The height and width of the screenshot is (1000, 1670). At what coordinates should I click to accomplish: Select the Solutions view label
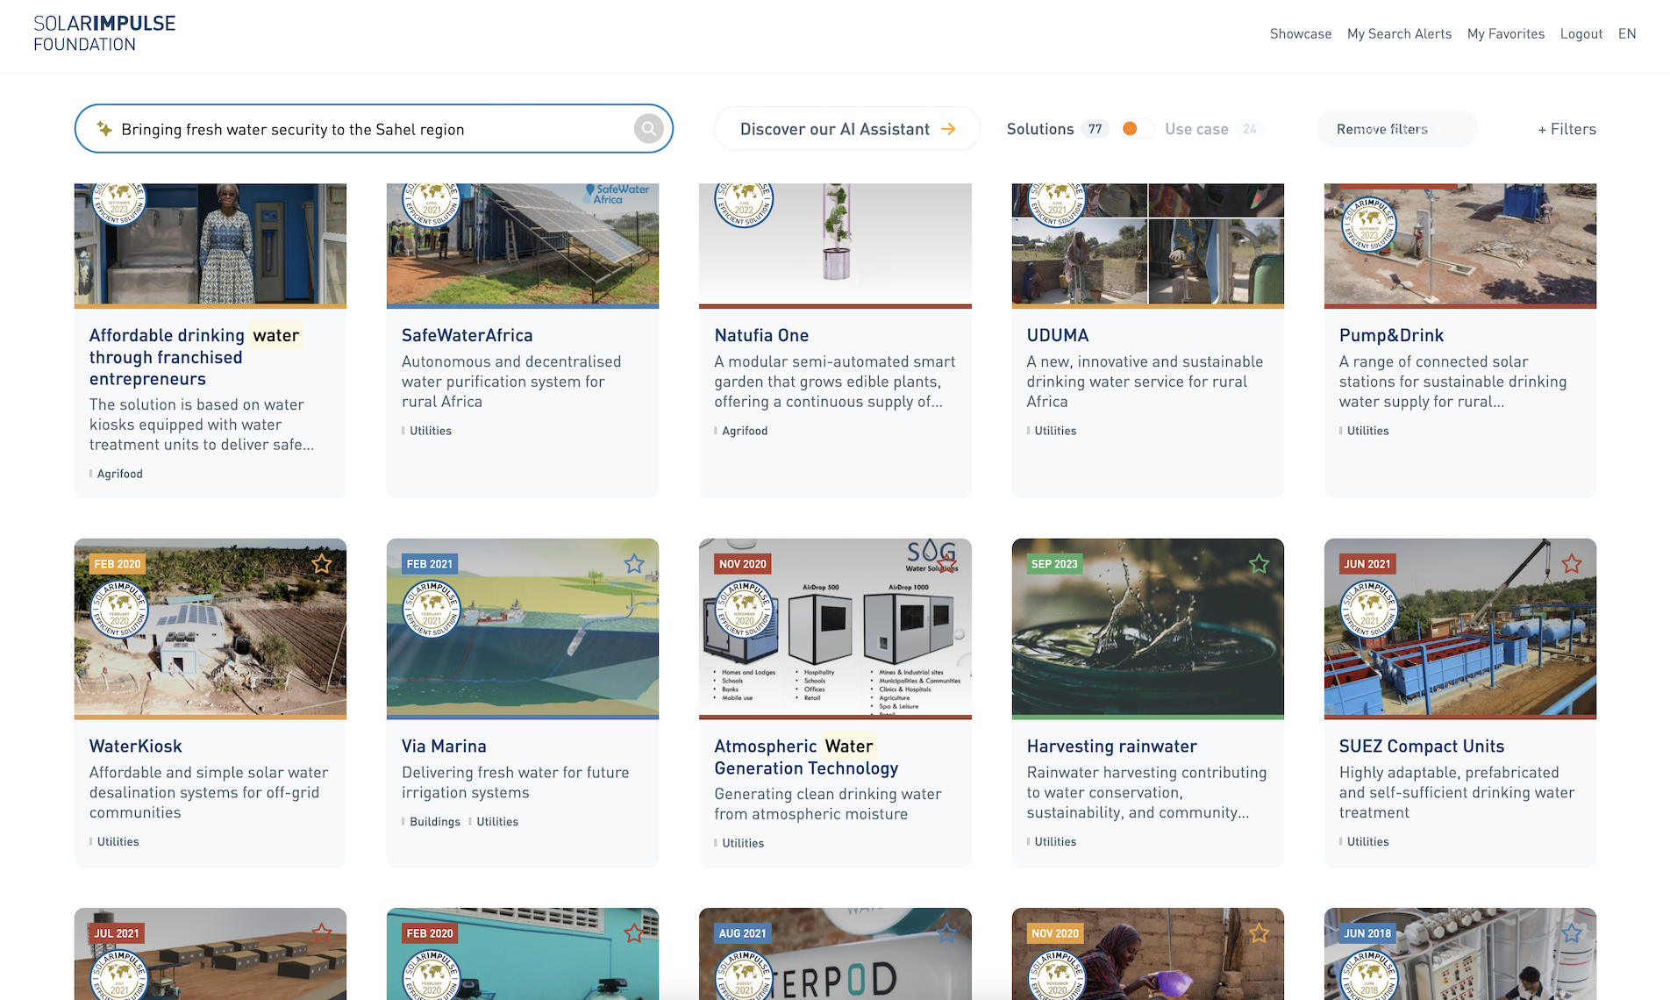pyautogui.click(x=1039, y=129)
